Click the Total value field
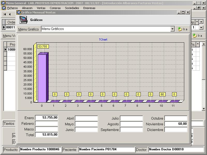The image size is (207, 155). click(x=47, y=135)
